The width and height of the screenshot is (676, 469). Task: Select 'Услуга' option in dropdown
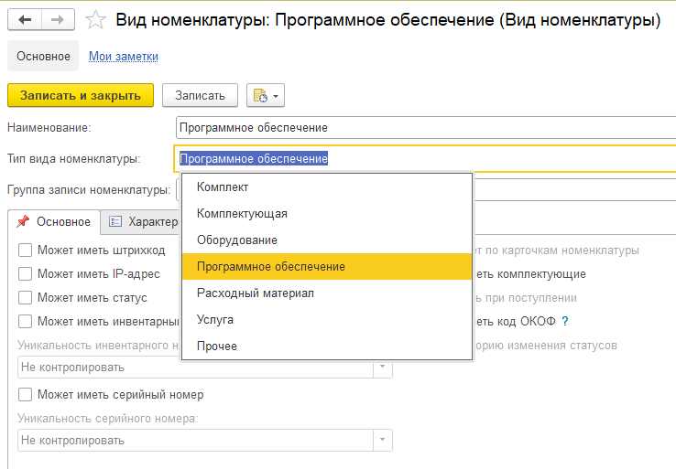pyautogui.click(x=215, y=319)
